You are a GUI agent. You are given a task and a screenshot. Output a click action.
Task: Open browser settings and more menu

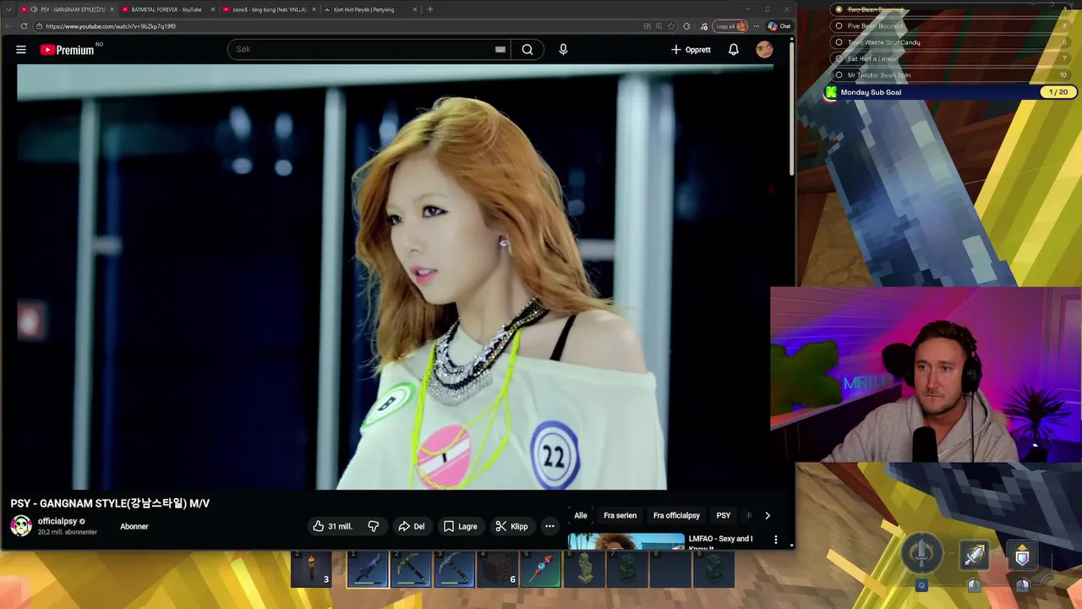(x=757, y=26)
